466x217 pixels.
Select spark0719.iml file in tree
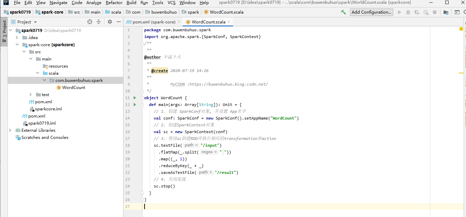[x=39, y=123]
